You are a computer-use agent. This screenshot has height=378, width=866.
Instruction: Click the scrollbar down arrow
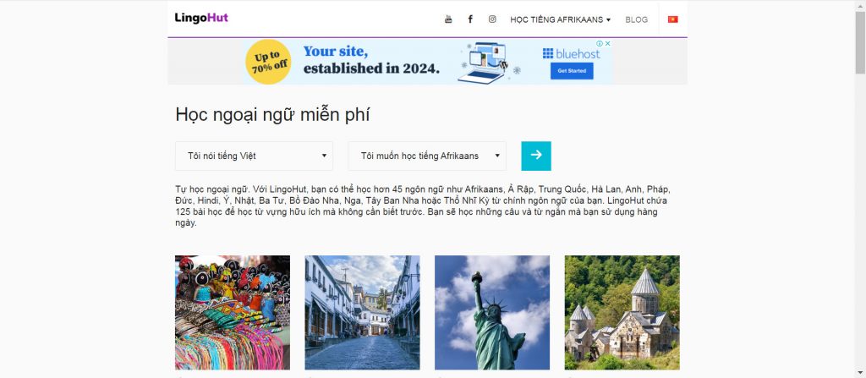click(x=860, y=372)
